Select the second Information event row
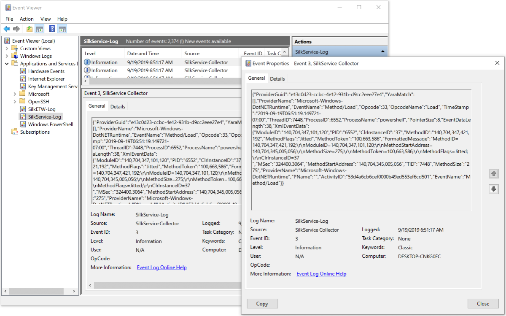This screenshot has height=316, width=506. [x=162, y=70]
